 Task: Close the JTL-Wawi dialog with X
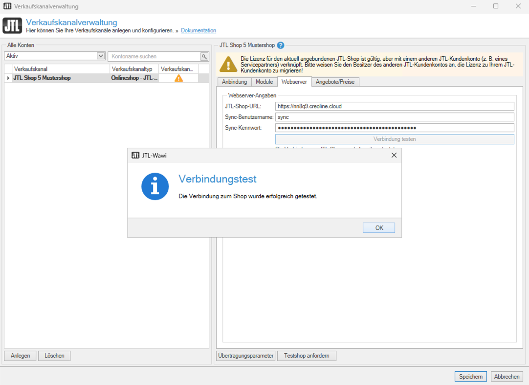[394, 156]
